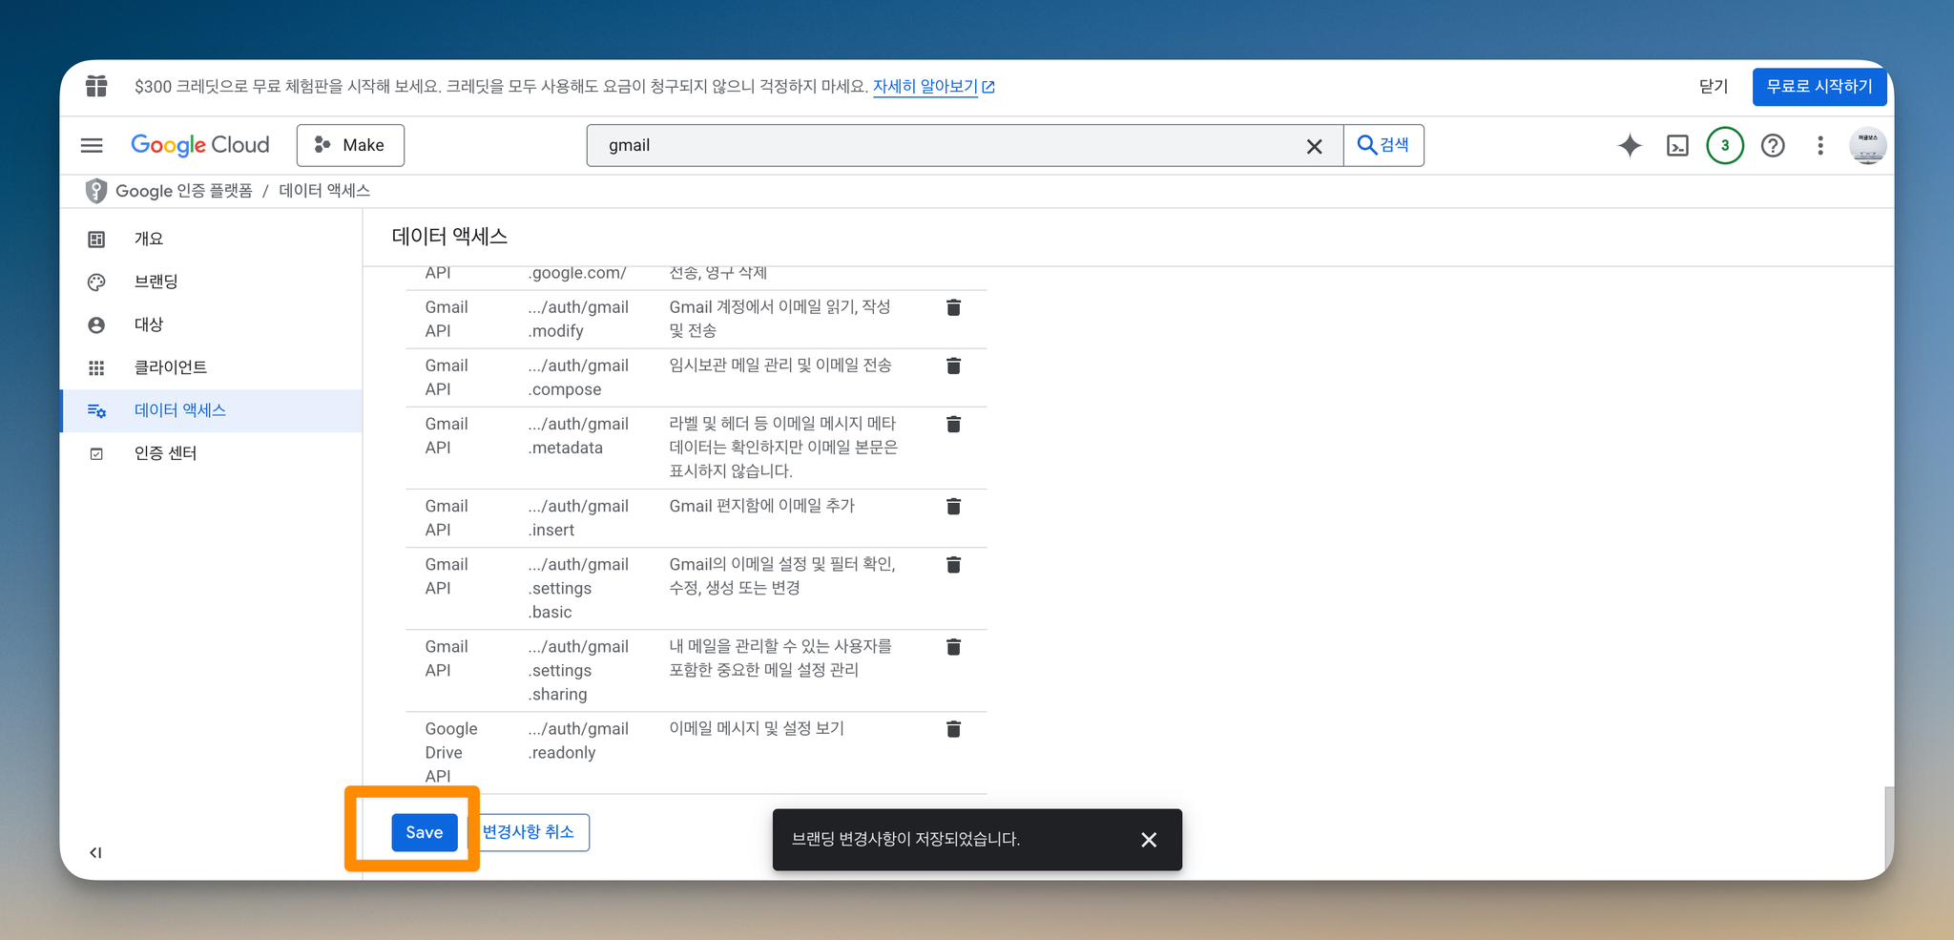Open notifications badge showing 3

1725,145
